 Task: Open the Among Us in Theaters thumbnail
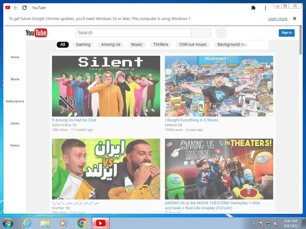[x=219, y=169]
